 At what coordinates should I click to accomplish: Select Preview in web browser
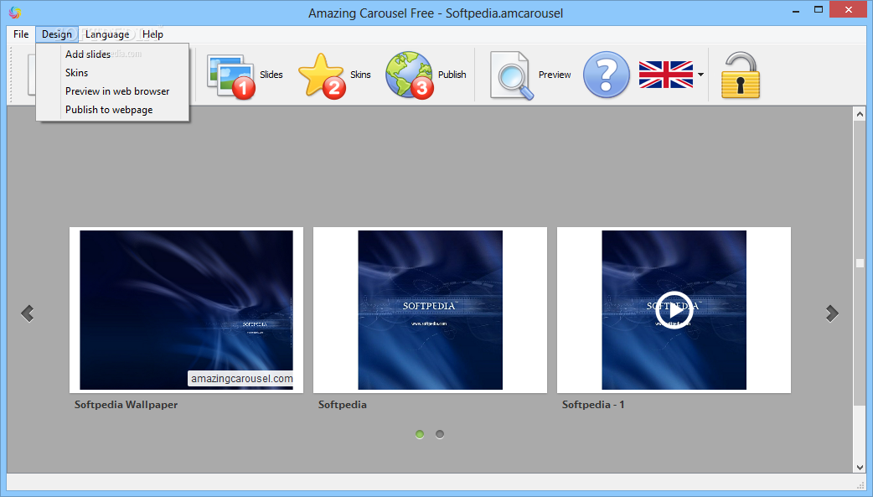point(112,91)
